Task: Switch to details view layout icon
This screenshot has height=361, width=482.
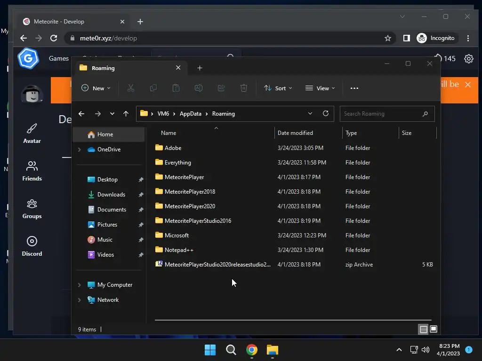Action: pyautogui.click(x=423, y=329)
